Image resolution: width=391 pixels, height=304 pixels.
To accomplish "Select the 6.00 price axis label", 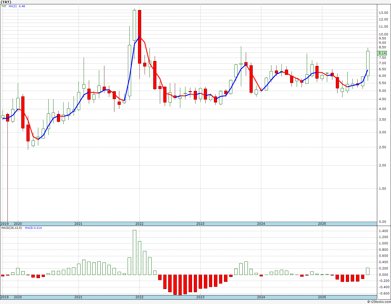I will (382, 76).
